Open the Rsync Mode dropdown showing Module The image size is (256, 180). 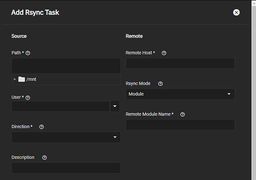tap(180, 94)
